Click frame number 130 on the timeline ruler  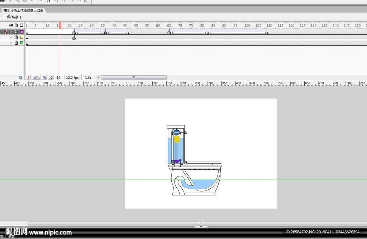coord(313,25)
